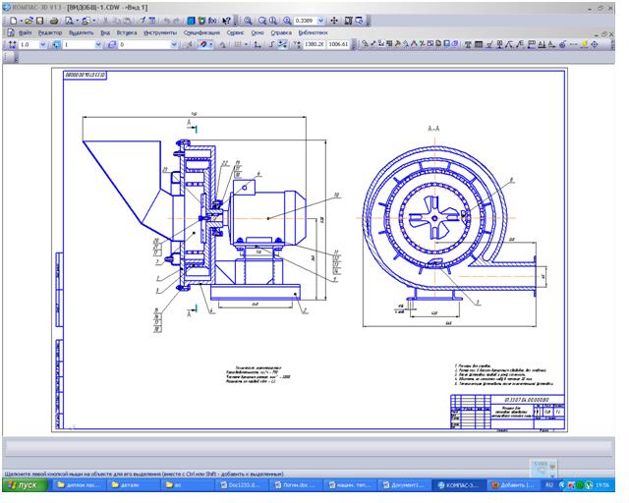Click the Y coordinate field 1006.61

click(338, 44)
